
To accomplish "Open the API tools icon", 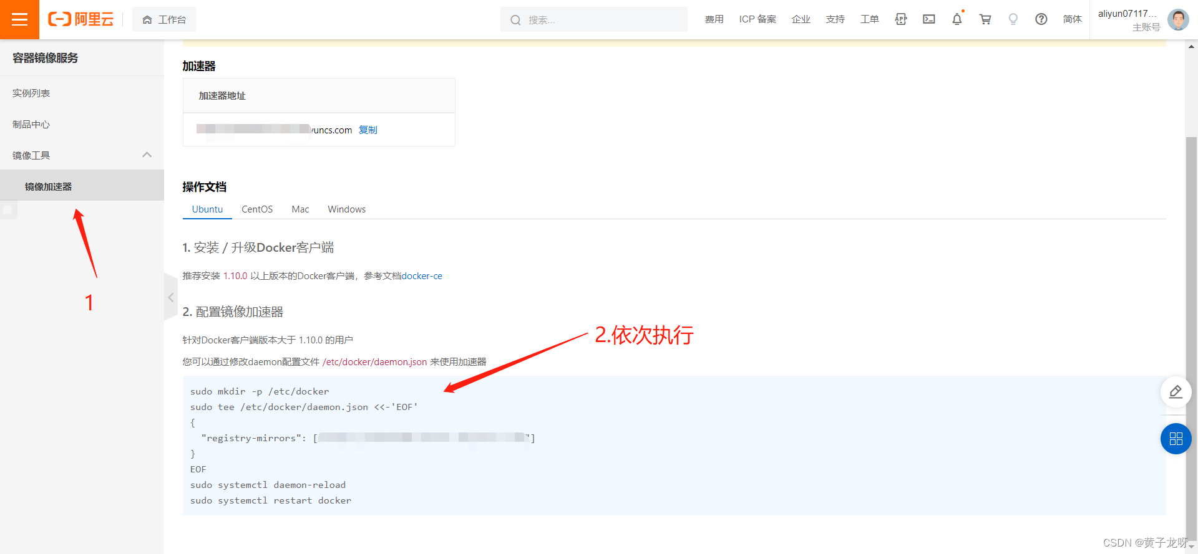I will pyautogui.click(x=900, y=19).
